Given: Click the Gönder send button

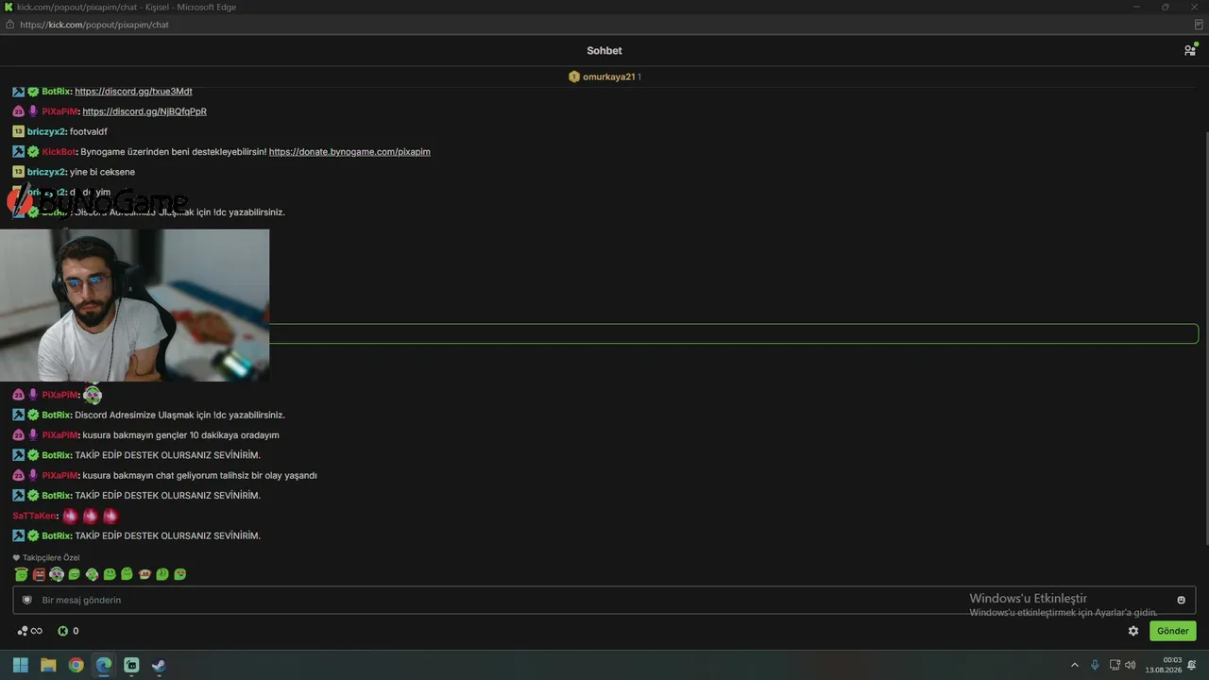Looking at the screenshot, I should click(x=1173, y=631).
